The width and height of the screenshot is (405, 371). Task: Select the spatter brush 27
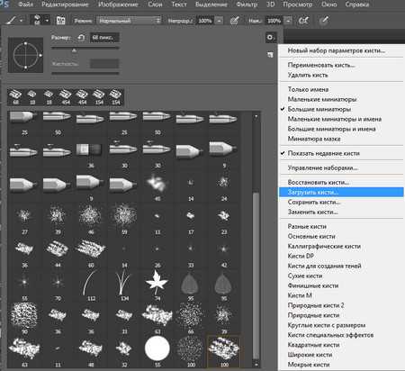point(24,219)
